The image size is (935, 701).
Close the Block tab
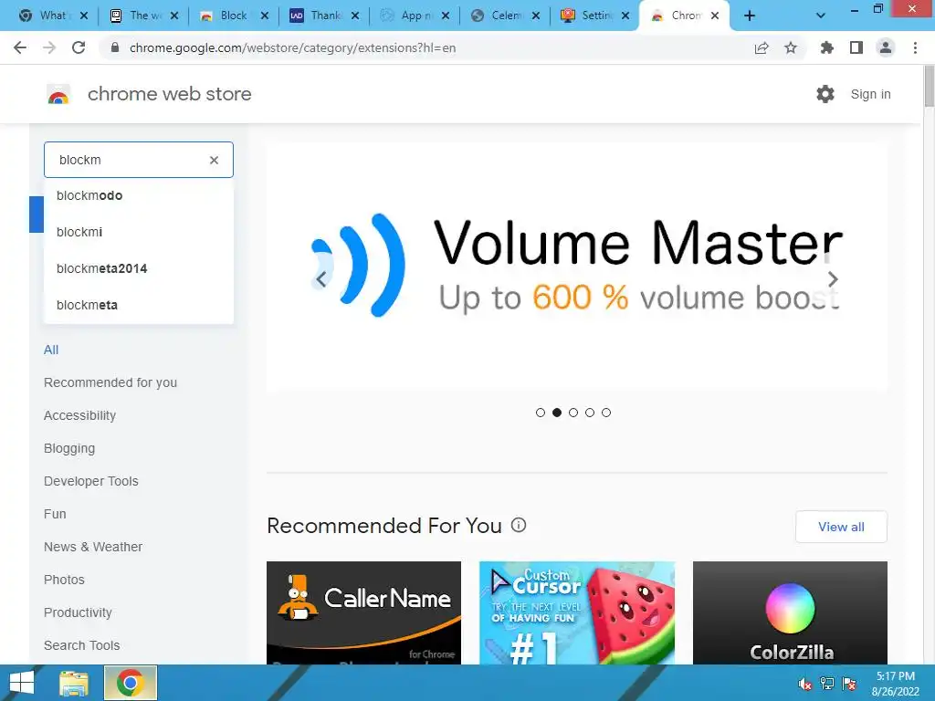point(265,16)
